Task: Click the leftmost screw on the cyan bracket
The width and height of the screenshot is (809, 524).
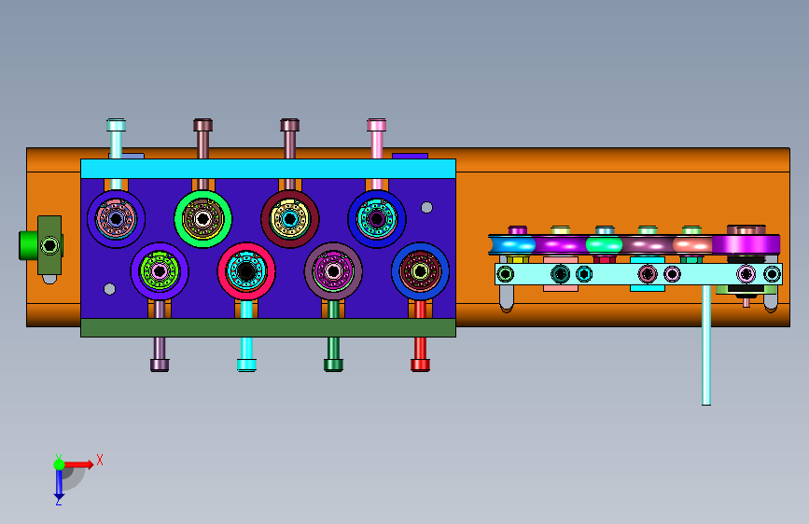Action: (x=506, y=274)
